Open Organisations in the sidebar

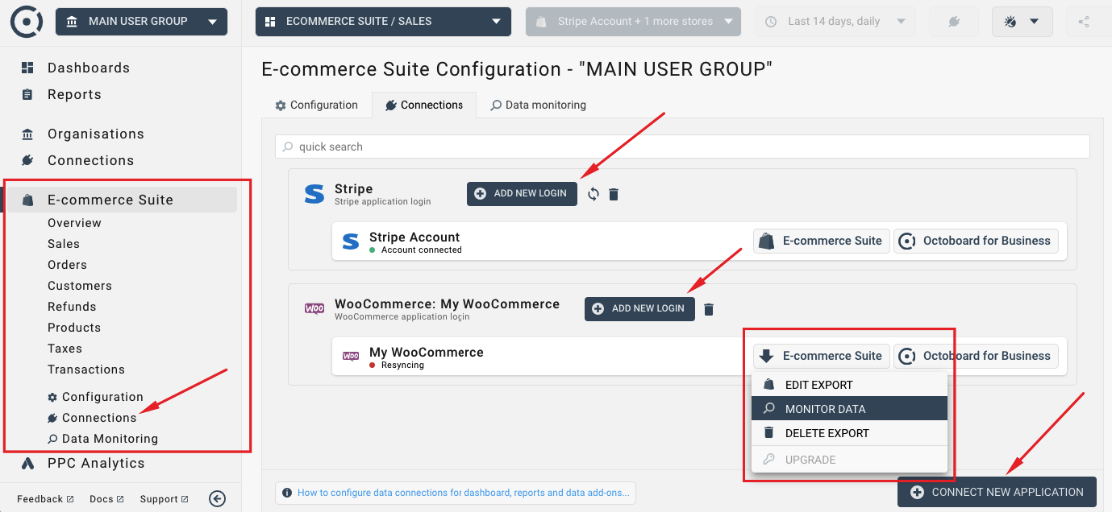click(x=96, y=134)
